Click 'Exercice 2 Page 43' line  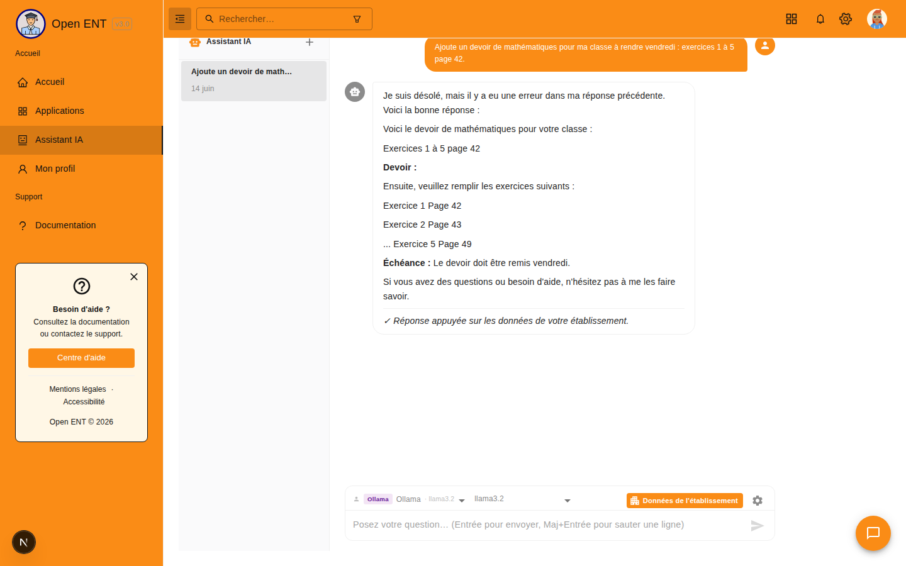(x=422, y=225)
